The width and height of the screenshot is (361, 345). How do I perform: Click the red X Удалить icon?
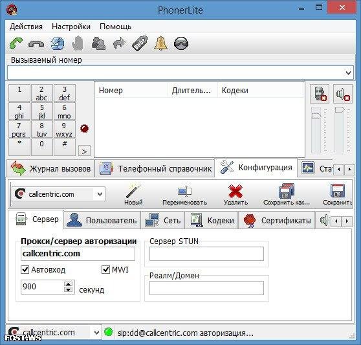point(235,191)
